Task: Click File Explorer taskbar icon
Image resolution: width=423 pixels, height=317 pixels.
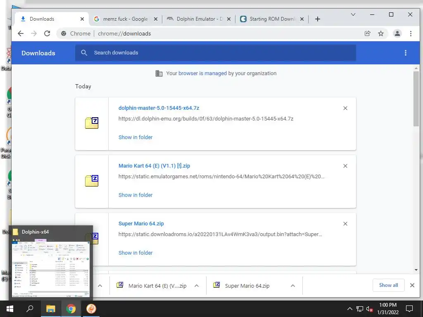Action: click(x=50, y=309)
